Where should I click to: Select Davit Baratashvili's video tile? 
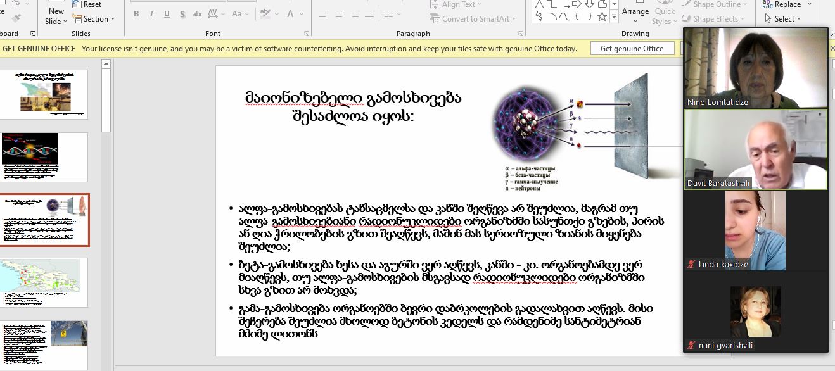click(x=755, y=150)
